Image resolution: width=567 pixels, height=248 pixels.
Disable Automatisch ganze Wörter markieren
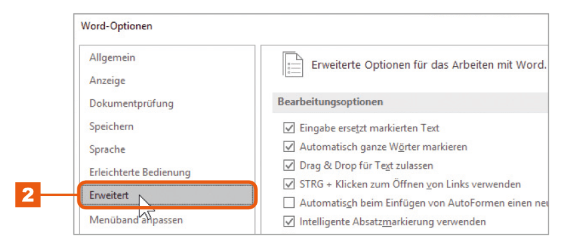click(289, 147)
